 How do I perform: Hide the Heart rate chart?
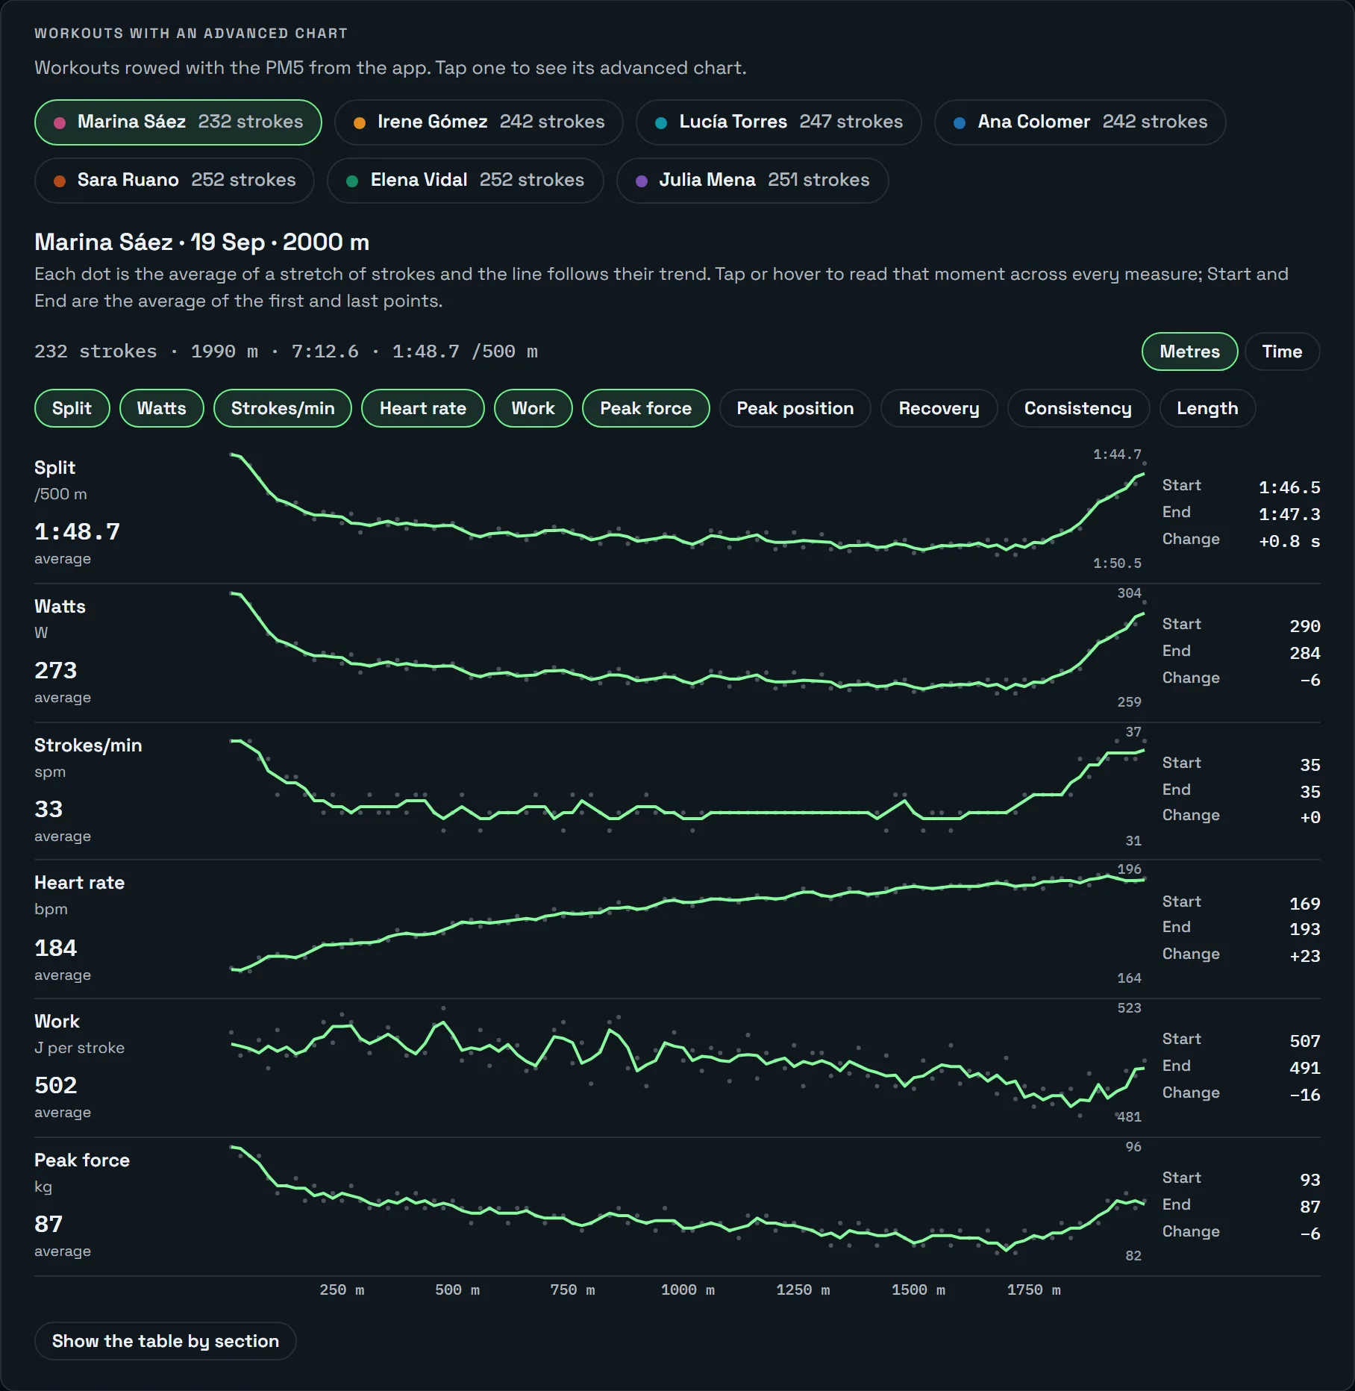tap(423, 408)
